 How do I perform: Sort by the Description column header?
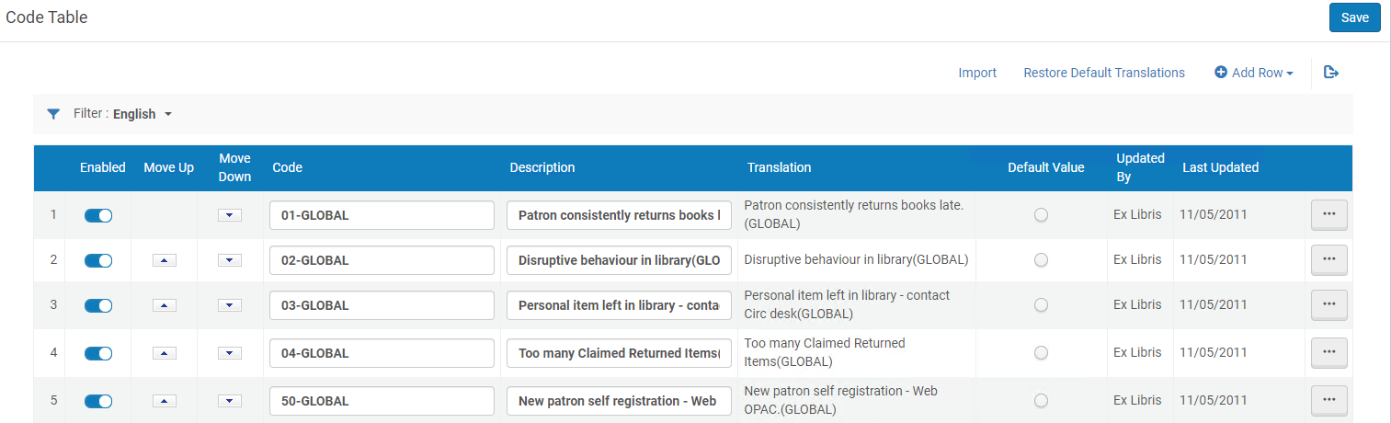(542, 167)
